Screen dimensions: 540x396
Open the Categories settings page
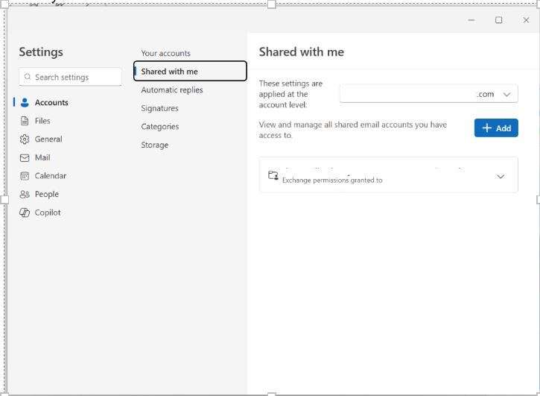[160, 127]
